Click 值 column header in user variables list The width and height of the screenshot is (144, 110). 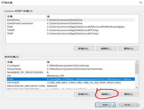tap(90, 16)
